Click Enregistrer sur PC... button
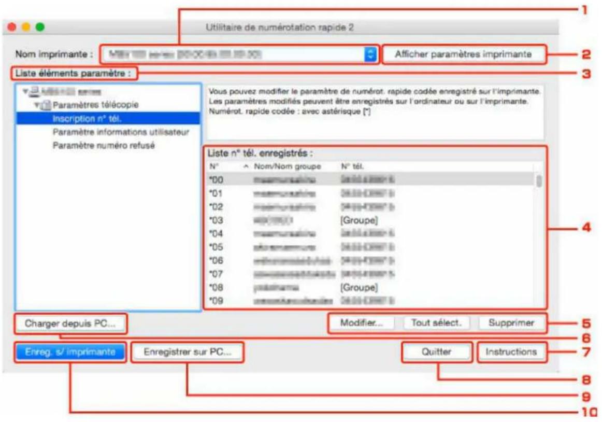The height and width of the screenshot is (422, 602). (188, 352)
